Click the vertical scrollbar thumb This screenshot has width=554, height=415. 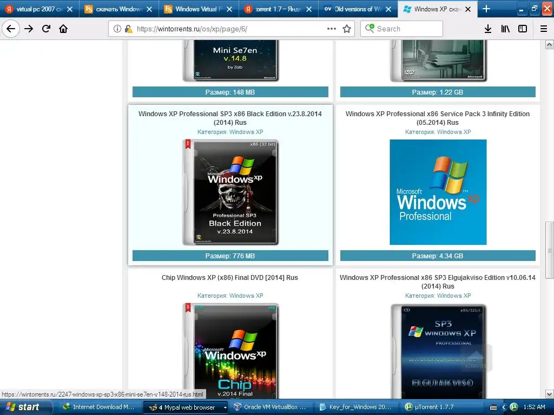click(550, 250)
